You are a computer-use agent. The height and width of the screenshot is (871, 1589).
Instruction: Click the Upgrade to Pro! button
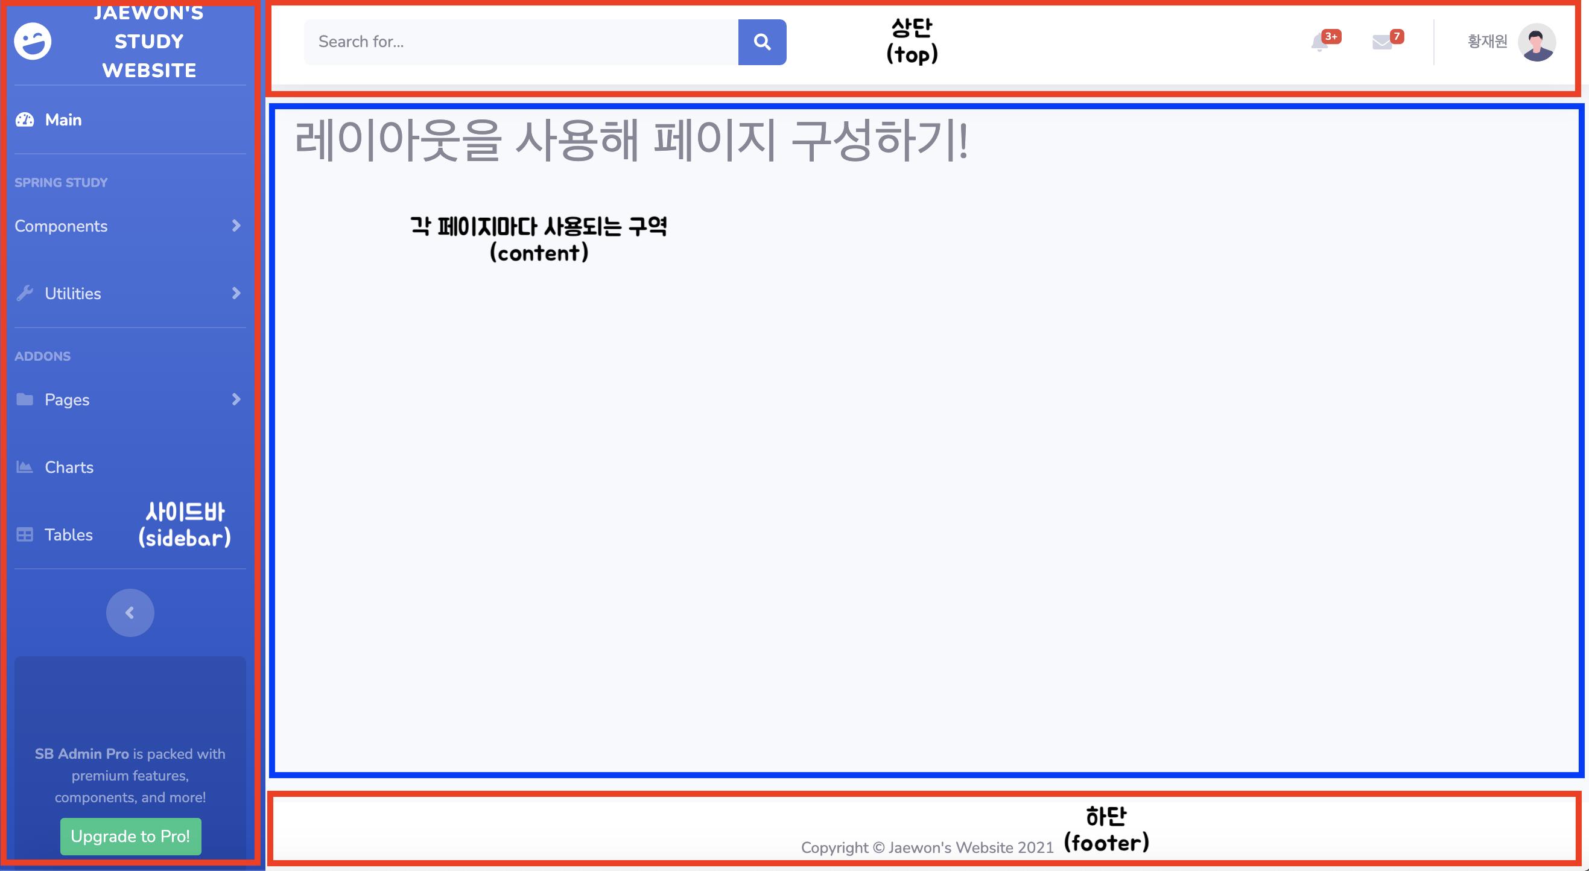click(x=131, y=836)
